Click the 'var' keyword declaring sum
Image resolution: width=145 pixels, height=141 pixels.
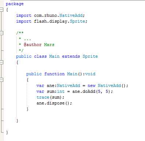tap(40, 91)
